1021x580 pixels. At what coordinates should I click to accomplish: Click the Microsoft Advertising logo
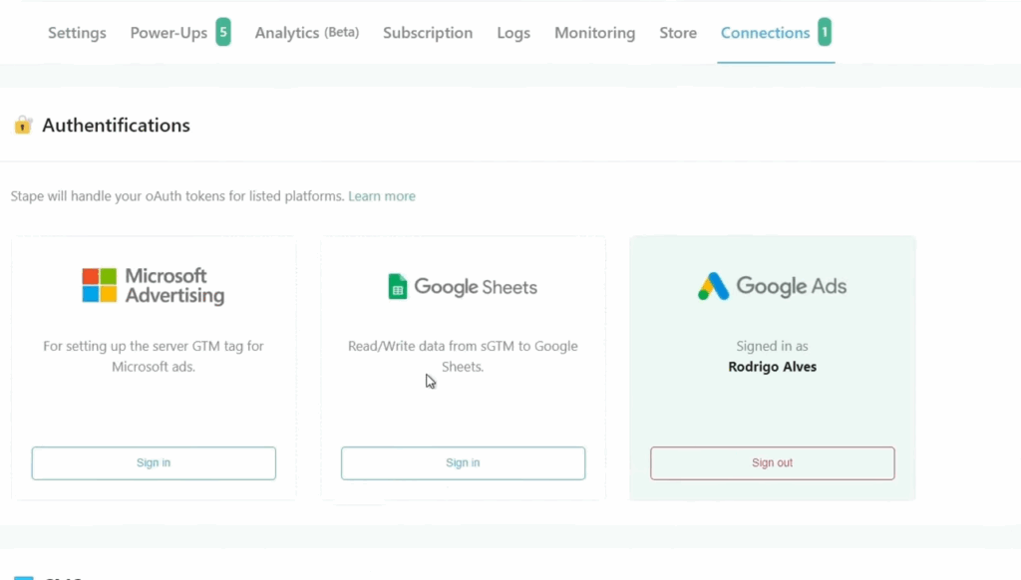(154, 286)
